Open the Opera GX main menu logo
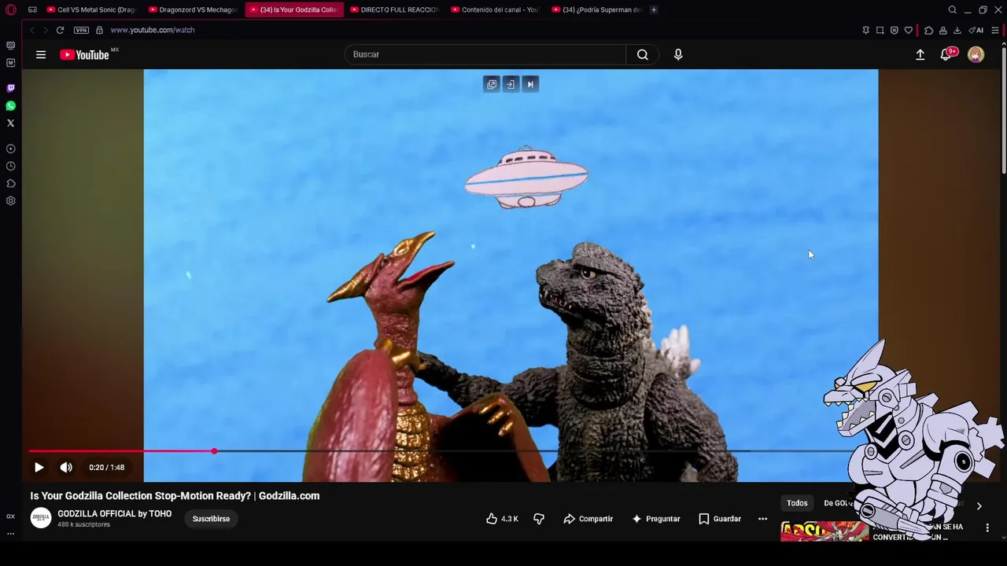Image resolution: width=1007 pixels, height=566 pixels. click(11, 9)
